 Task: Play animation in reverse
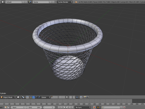pyautogui.click(x=64, y=107)
